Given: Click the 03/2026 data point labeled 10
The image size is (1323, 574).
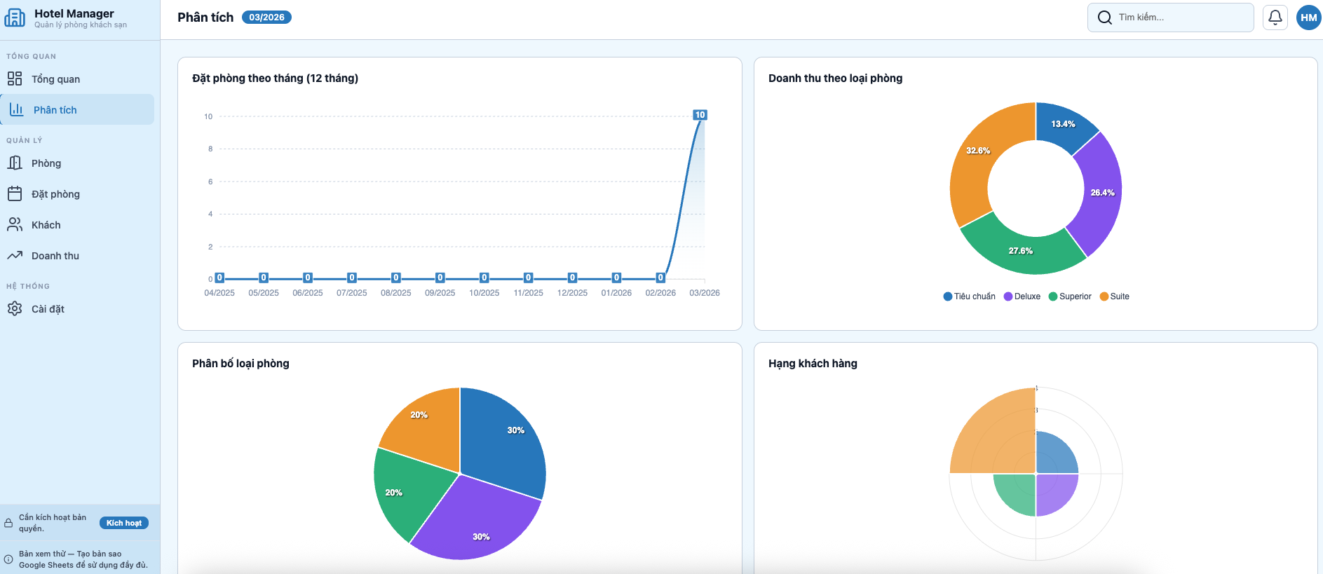Looking at the screenshot, I should click(700, 115).
